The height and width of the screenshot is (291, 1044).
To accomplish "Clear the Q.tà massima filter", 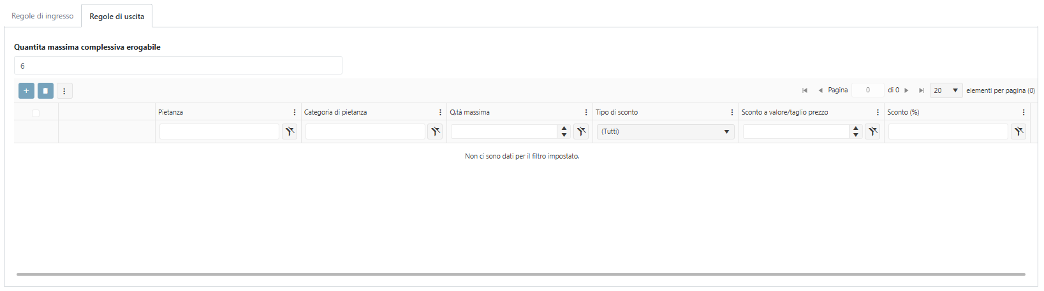I will 581,132.
